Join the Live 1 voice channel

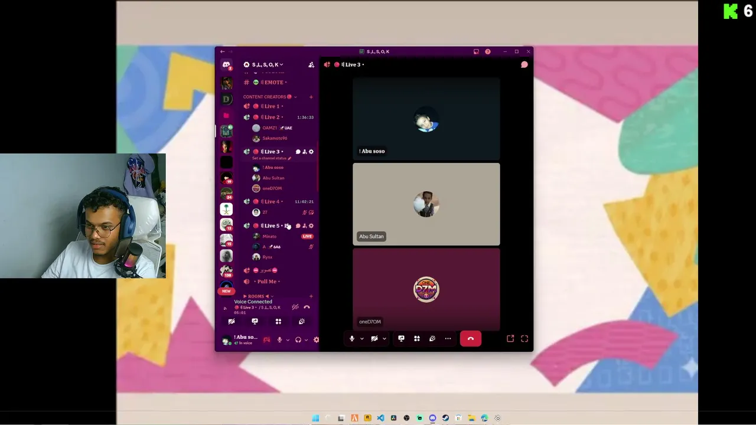278,106
